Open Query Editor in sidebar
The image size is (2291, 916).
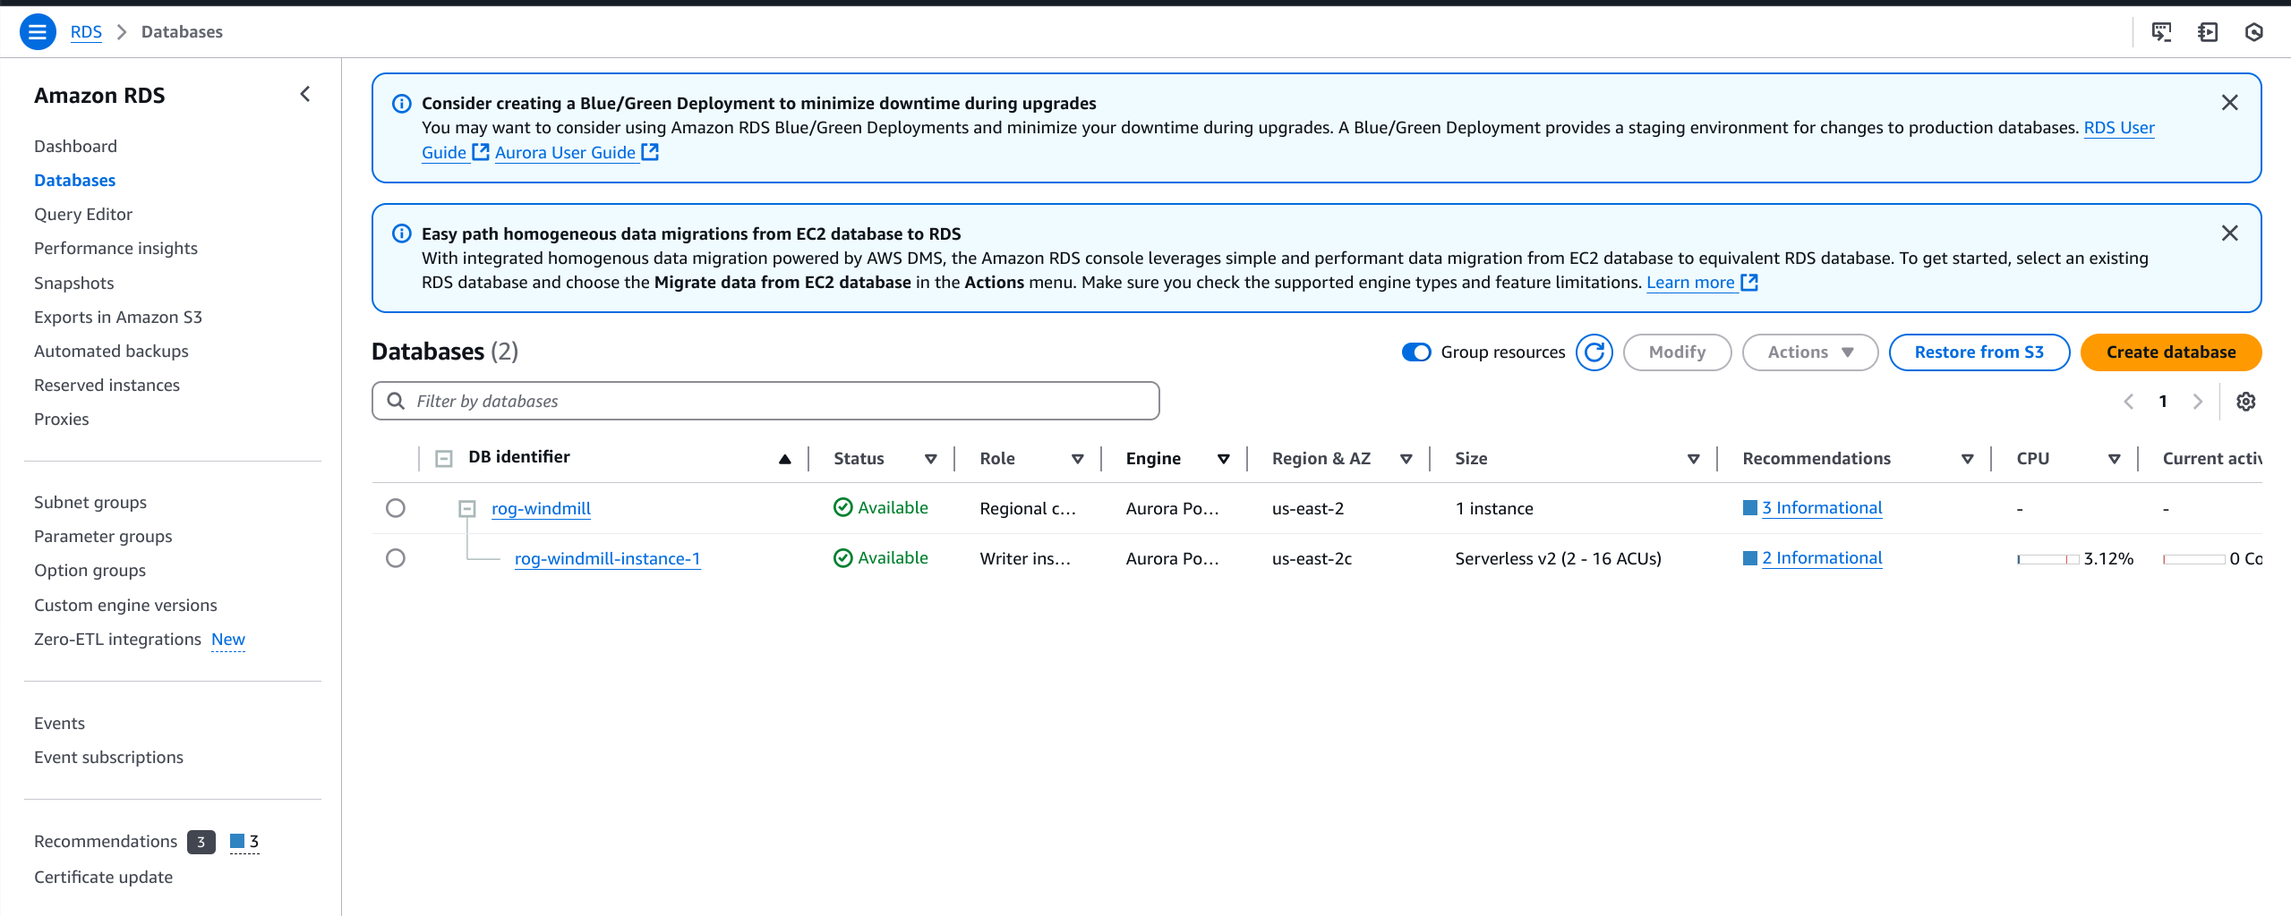click(83, 215)
